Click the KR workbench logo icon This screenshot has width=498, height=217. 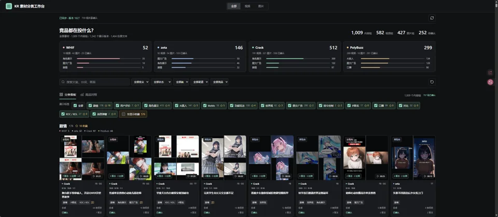coord(9,6)
